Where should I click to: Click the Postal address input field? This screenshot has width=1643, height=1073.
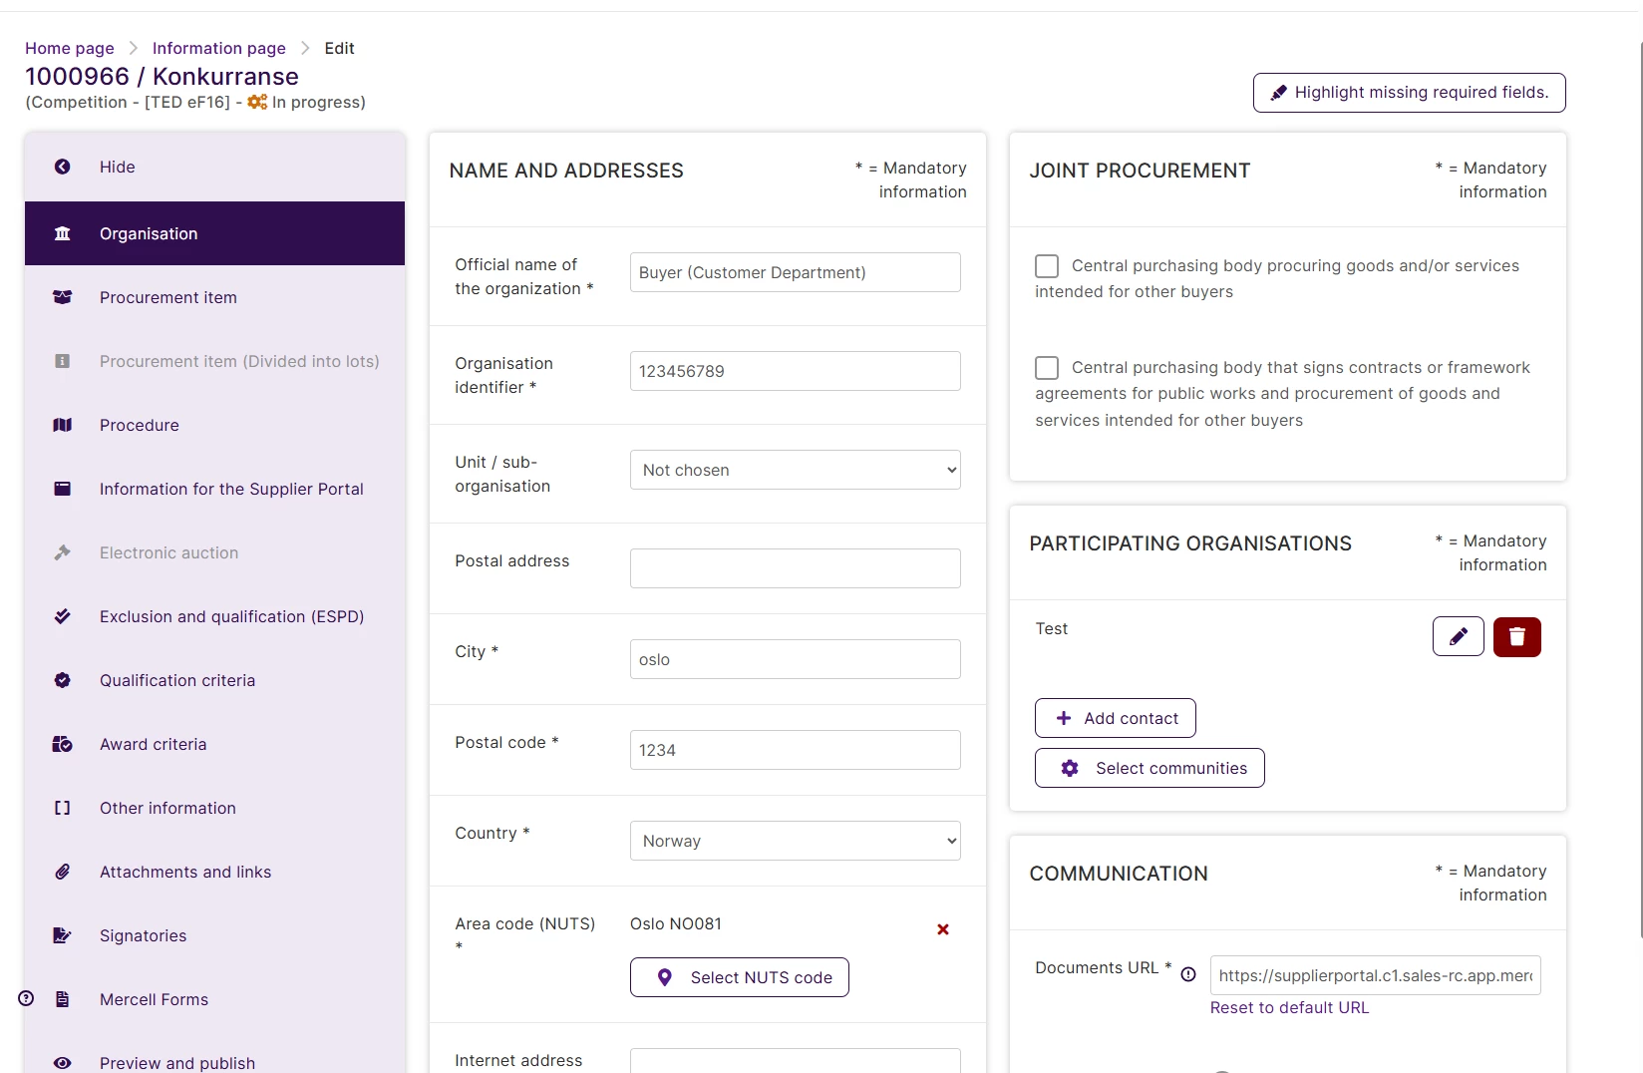click(x=795, y=568)
